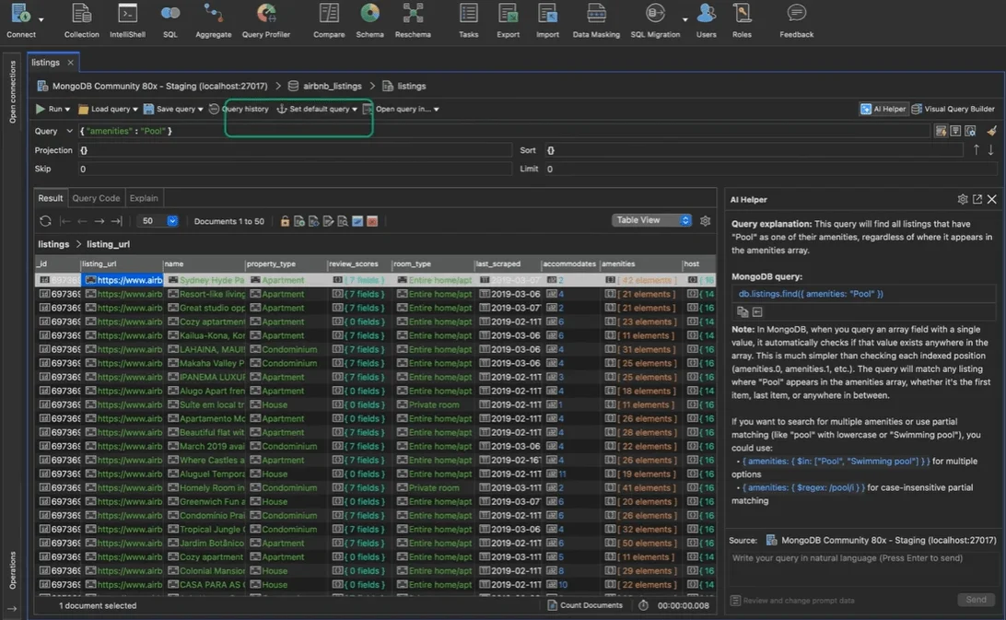Viewport: 1006px width, 620px height.
Task: Toggle the Visual Query Builder
Action: point(953,109)
